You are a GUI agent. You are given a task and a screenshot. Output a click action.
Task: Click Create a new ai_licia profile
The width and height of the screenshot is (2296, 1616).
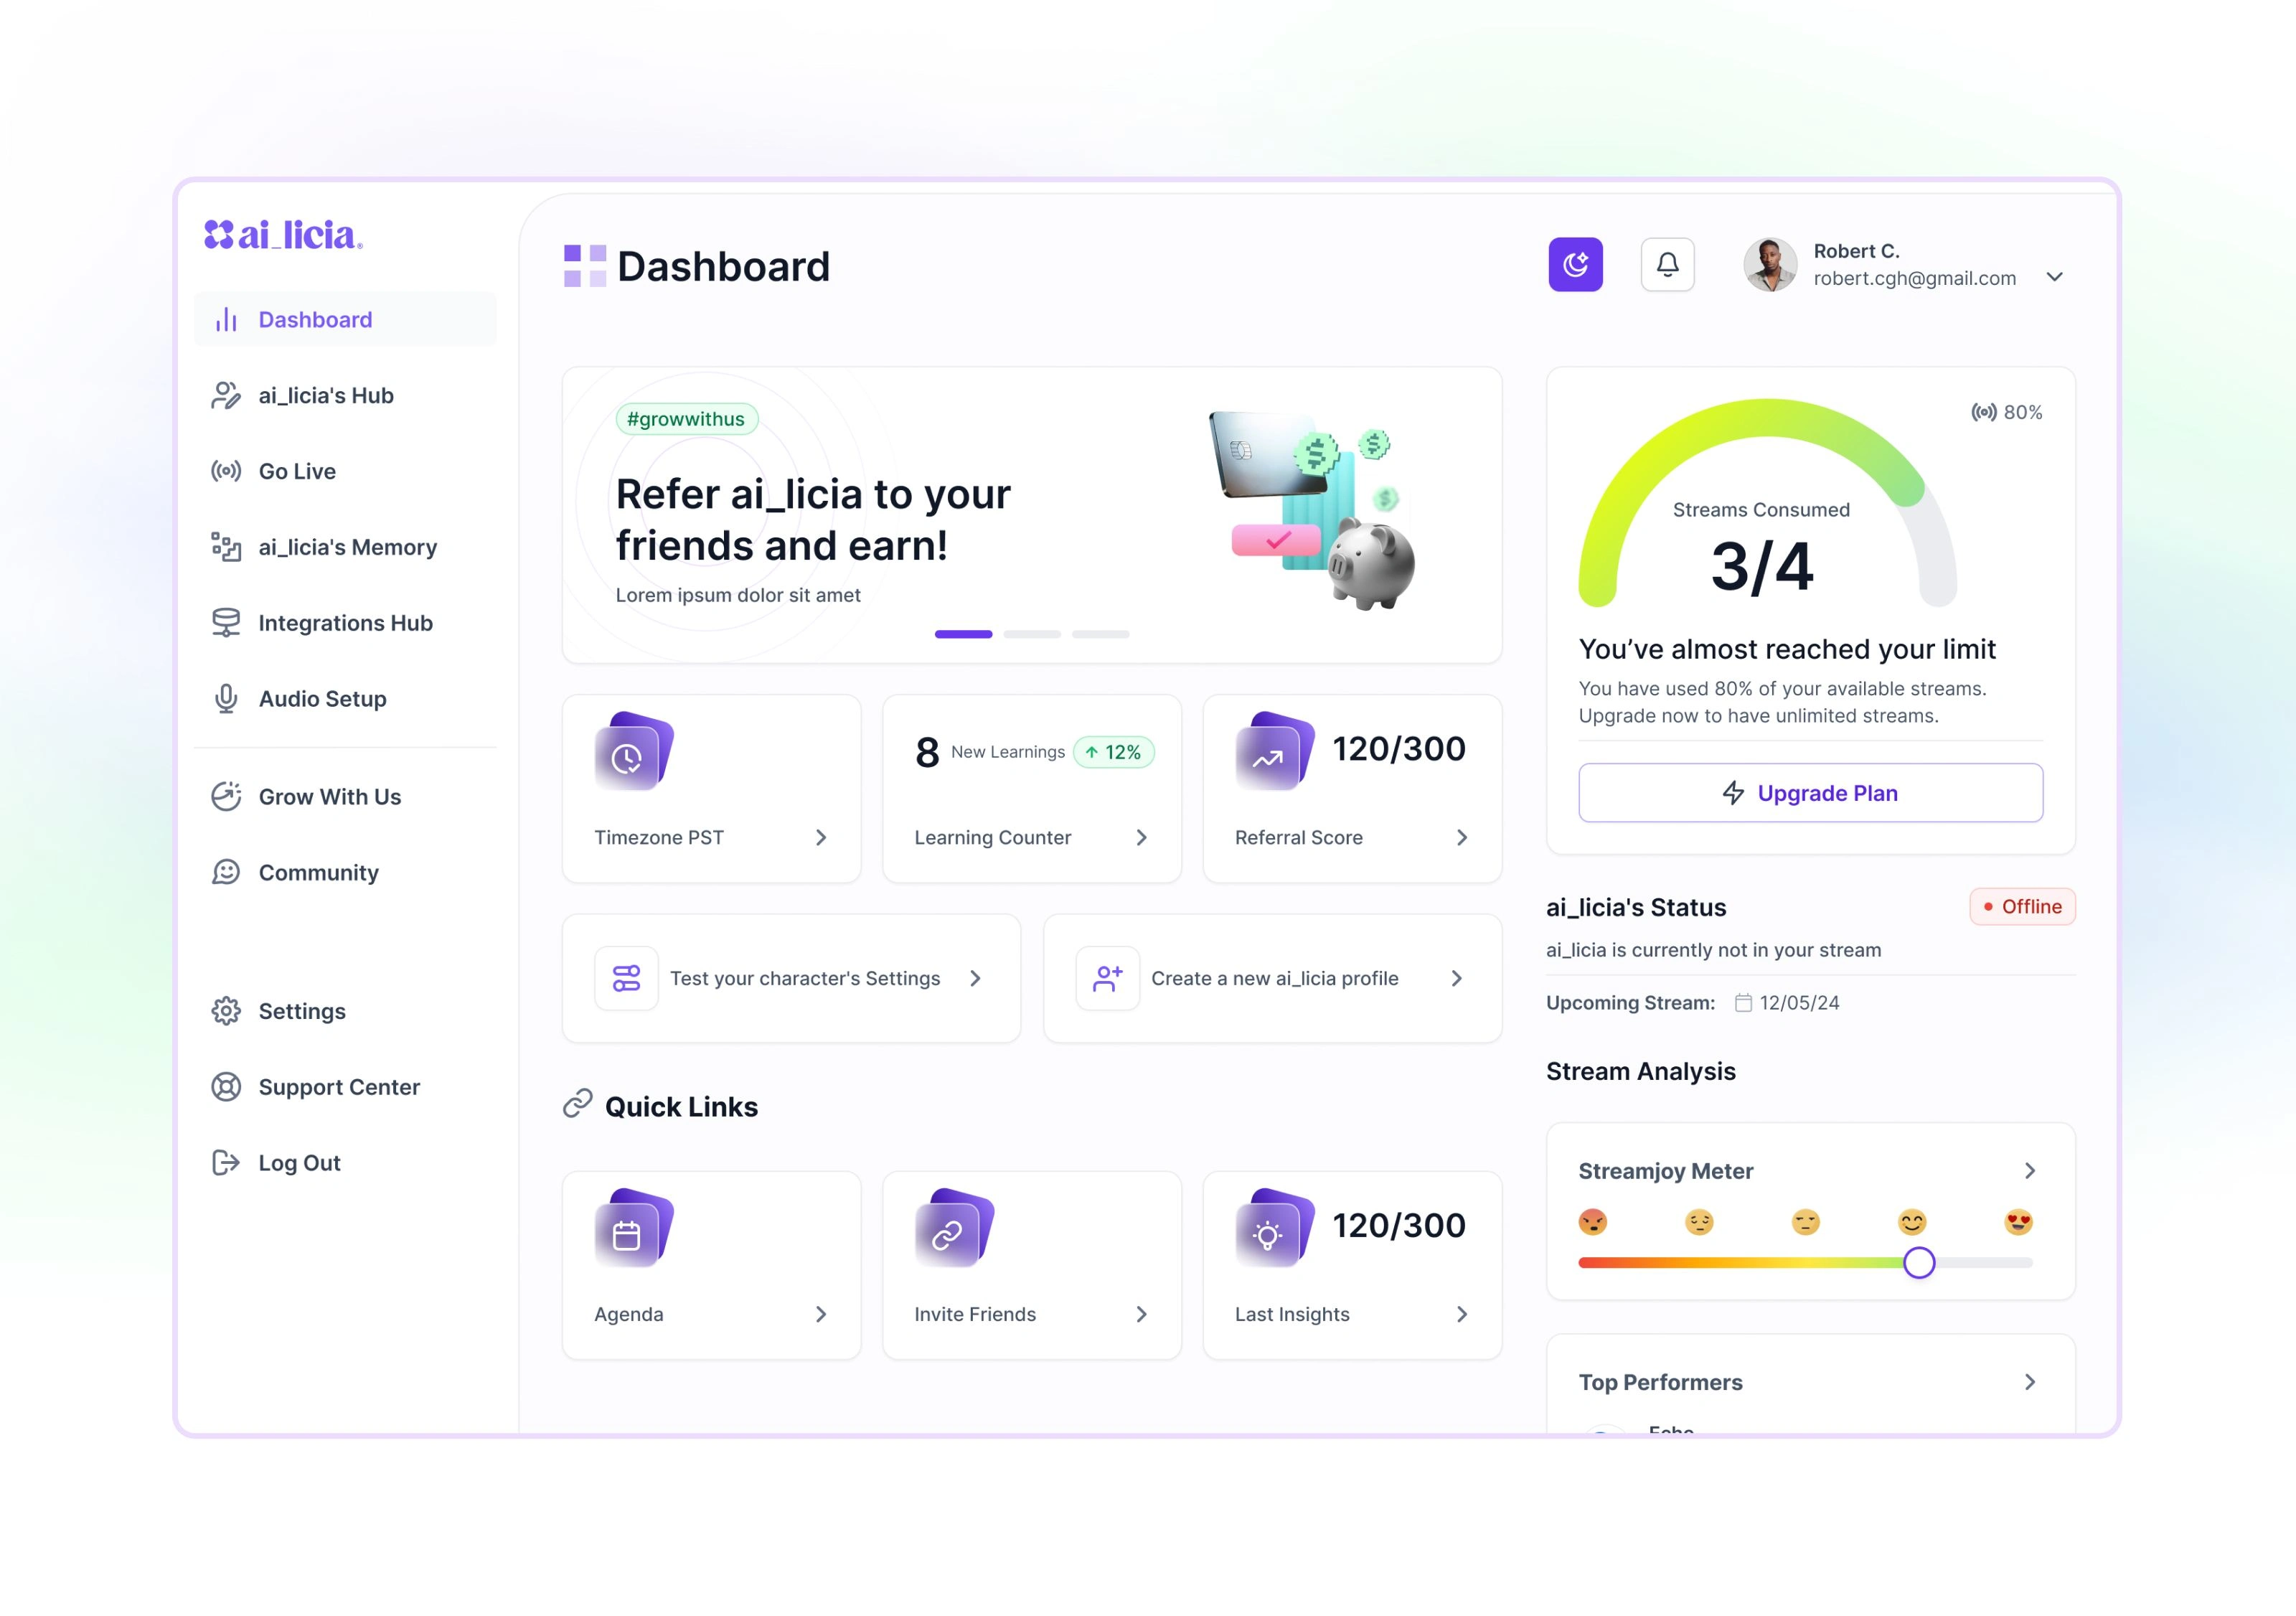click(x=1273, y=977)
